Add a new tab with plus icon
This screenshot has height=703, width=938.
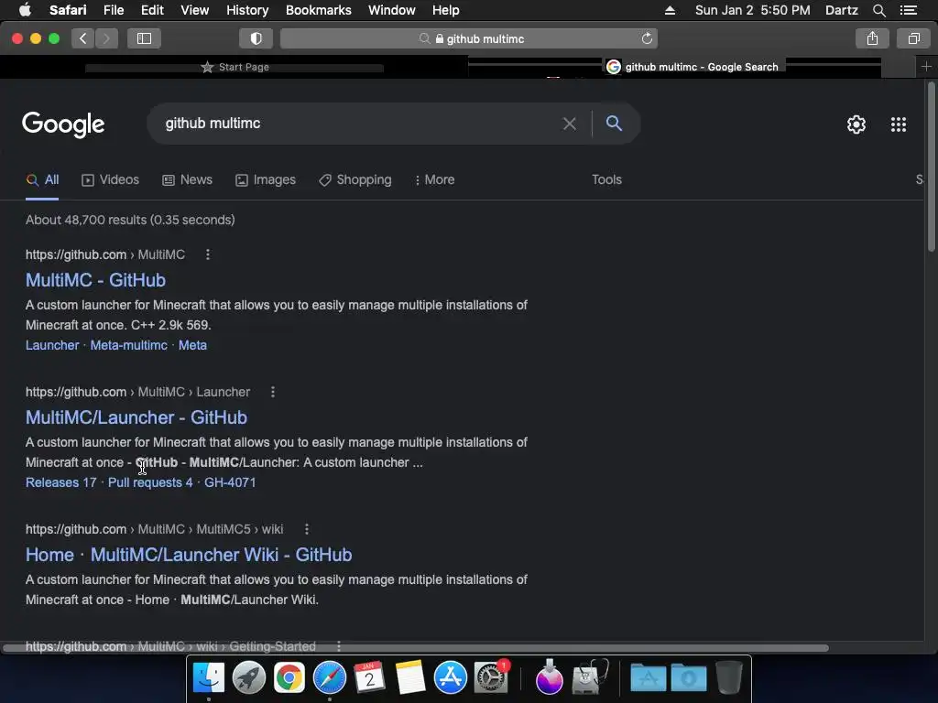point(926,66)
